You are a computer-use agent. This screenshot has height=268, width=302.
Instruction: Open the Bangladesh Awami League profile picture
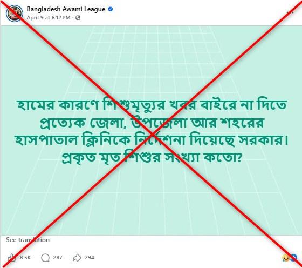coord(15,14)
